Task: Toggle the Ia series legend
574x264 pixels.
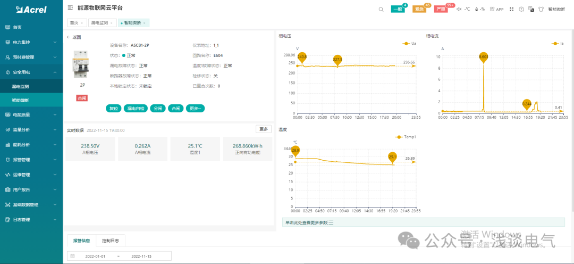Action: click(x=557, y=43)
